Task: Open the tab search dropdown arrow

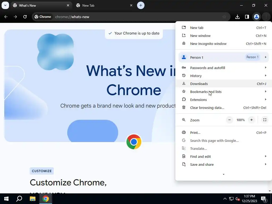Action: [x=5, y=5]
